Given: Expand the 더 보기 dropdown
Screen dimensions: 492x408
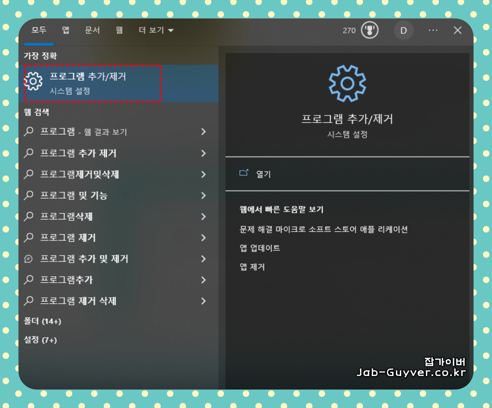Looking at the screenshot, I should click(x=156, y=30).
